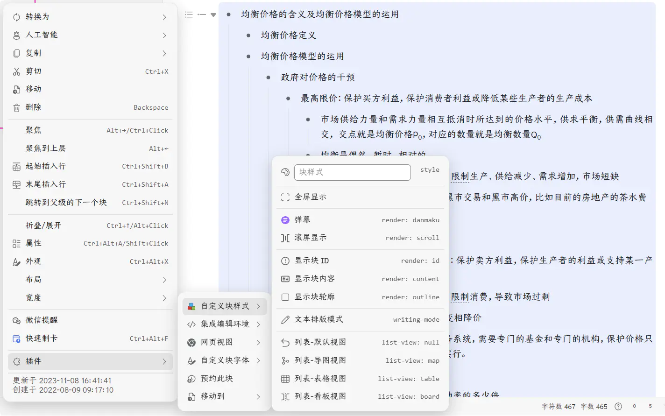
Task: Choose 折叠/展开 menu entry
Action: click(43, 226)
